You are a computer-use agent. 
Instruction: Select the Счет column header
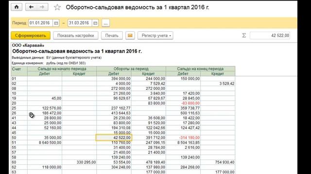pos(19,71)
